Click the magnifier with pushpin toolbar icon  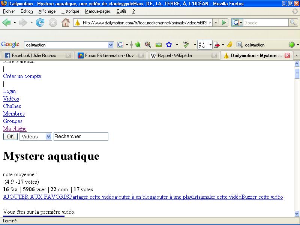pyautogui.click(x=148, y=45)
